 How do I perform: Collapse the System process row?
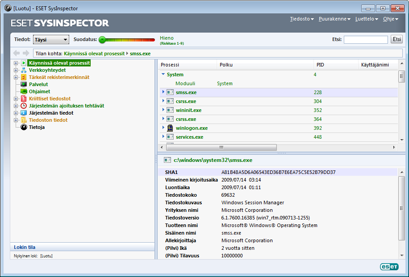pos(163,74)
